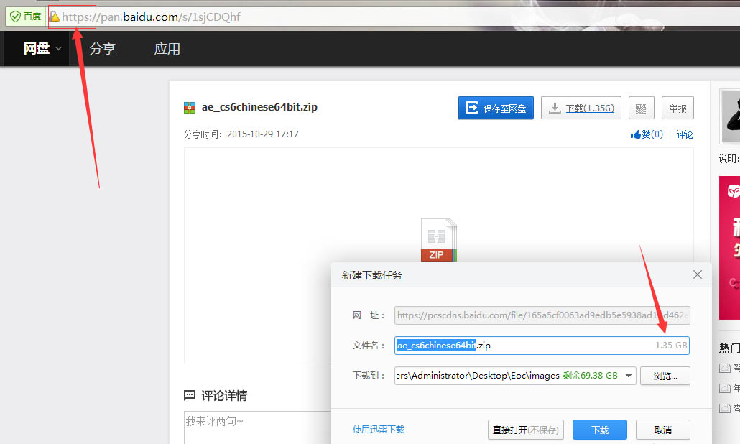This screenshot has width=740, height=444.
Task: Click the 文件名 filename input field
Action: pos(542,346)
